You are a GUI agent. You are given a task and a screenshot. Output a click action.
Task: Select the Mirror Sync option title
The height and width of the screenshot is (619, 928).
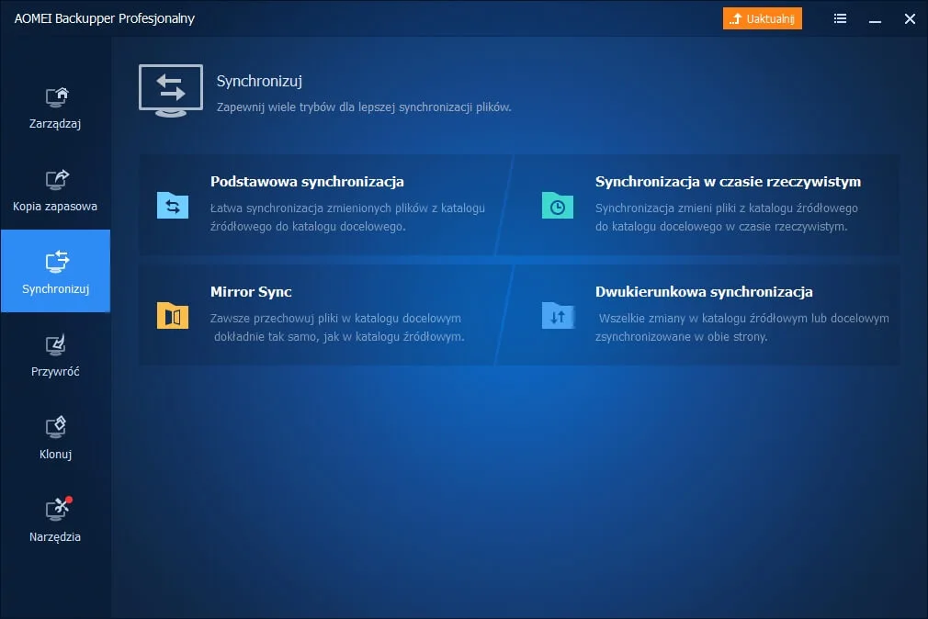tap(251, 292)
